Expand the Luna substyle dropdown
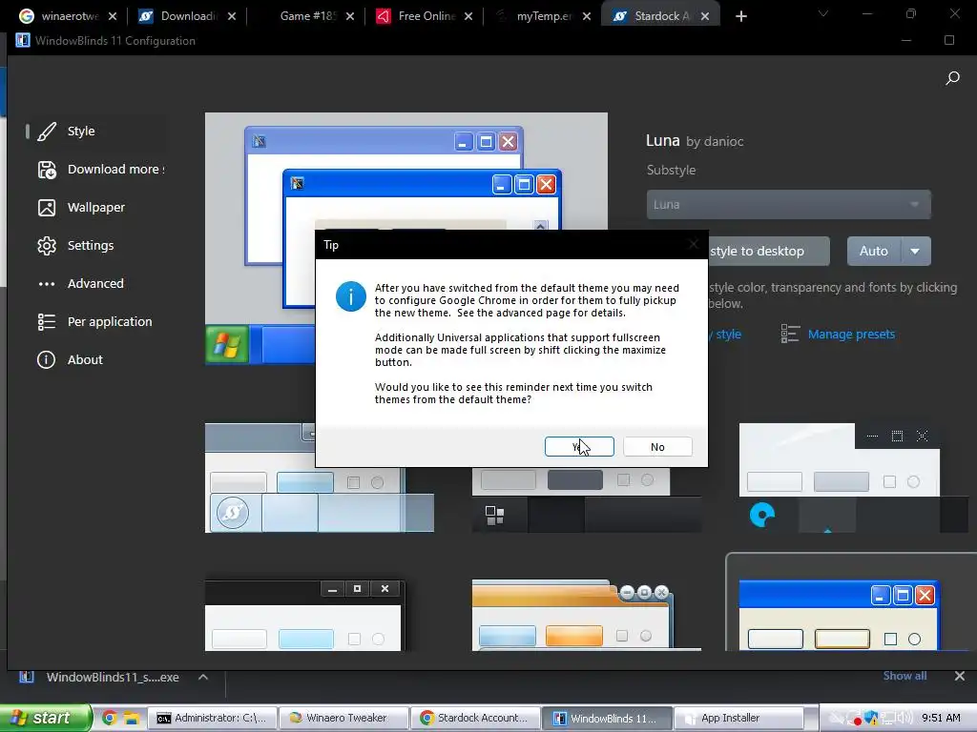The height and width of the screenshot is (732, 977). 789,204
